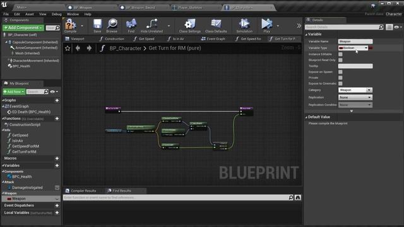Open the Window menu
The image size is (404, 227).
(73, 14)
